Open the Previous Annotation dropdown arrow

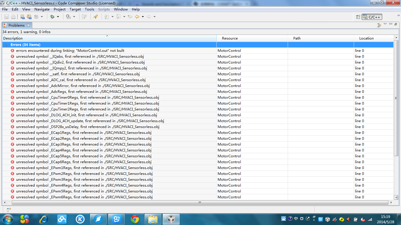point(124,17)
